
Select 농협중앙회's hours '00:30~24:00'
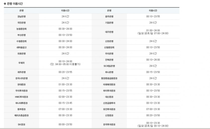(65, 29)
